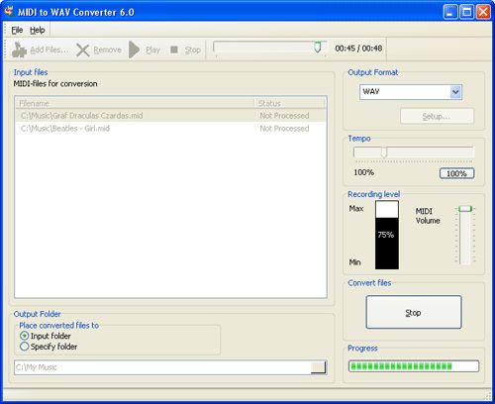Select the Specify folder radio button
Image resolution: width=495 pixels, height=404 pixels.
(24, 347)
